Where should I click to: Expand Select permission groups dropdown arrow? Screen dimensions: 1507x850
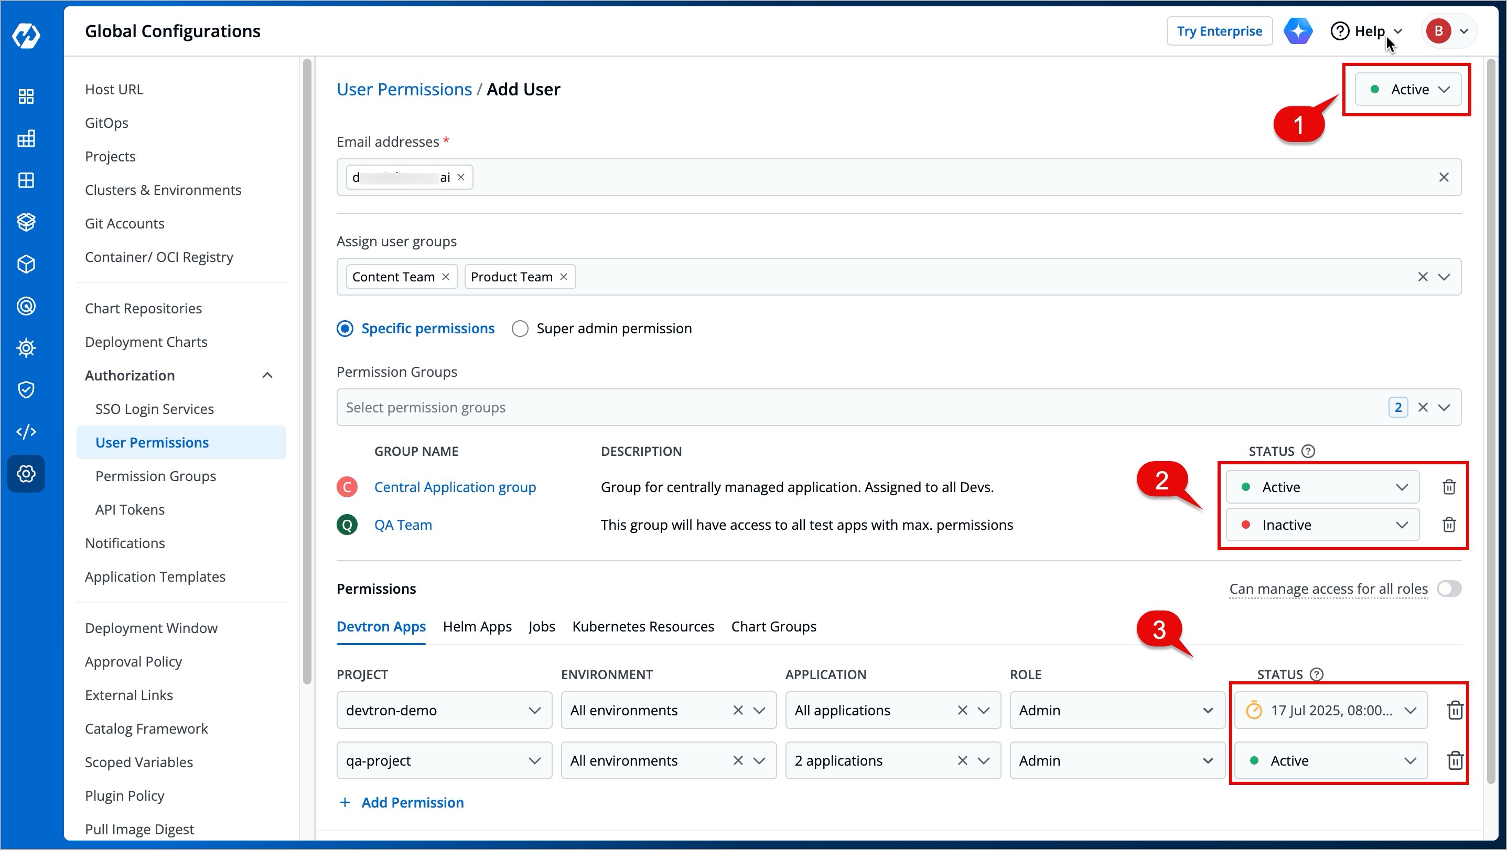pos(1444,408)
